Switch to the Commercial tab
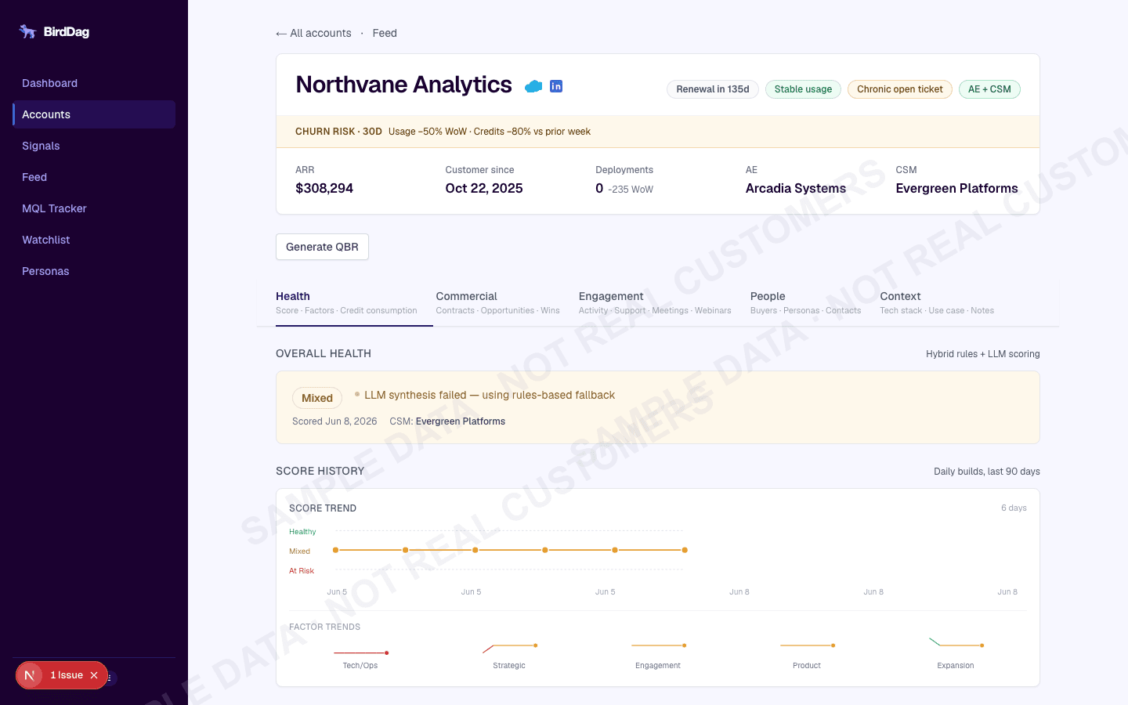Viewport: 1128px width, 705px height. (x=497, y=303)
